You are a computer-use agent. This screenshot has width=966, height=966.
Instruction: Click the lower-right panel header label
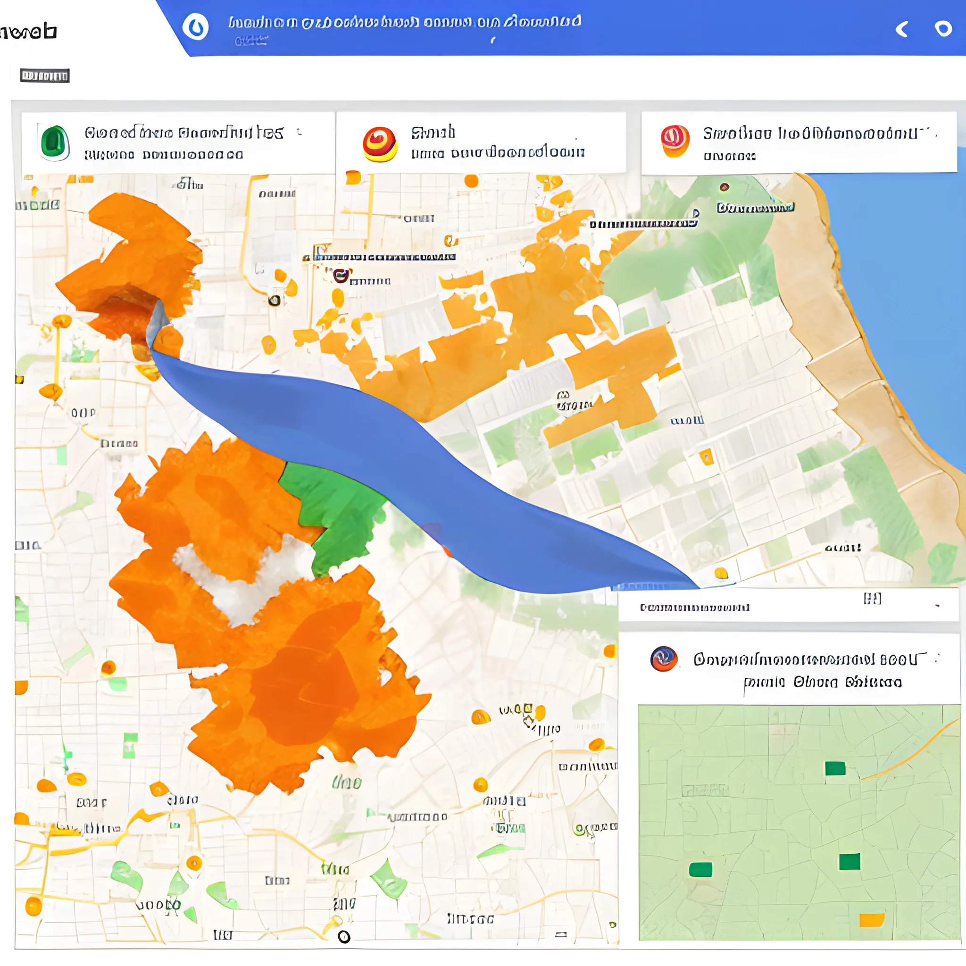coord(694,608)
